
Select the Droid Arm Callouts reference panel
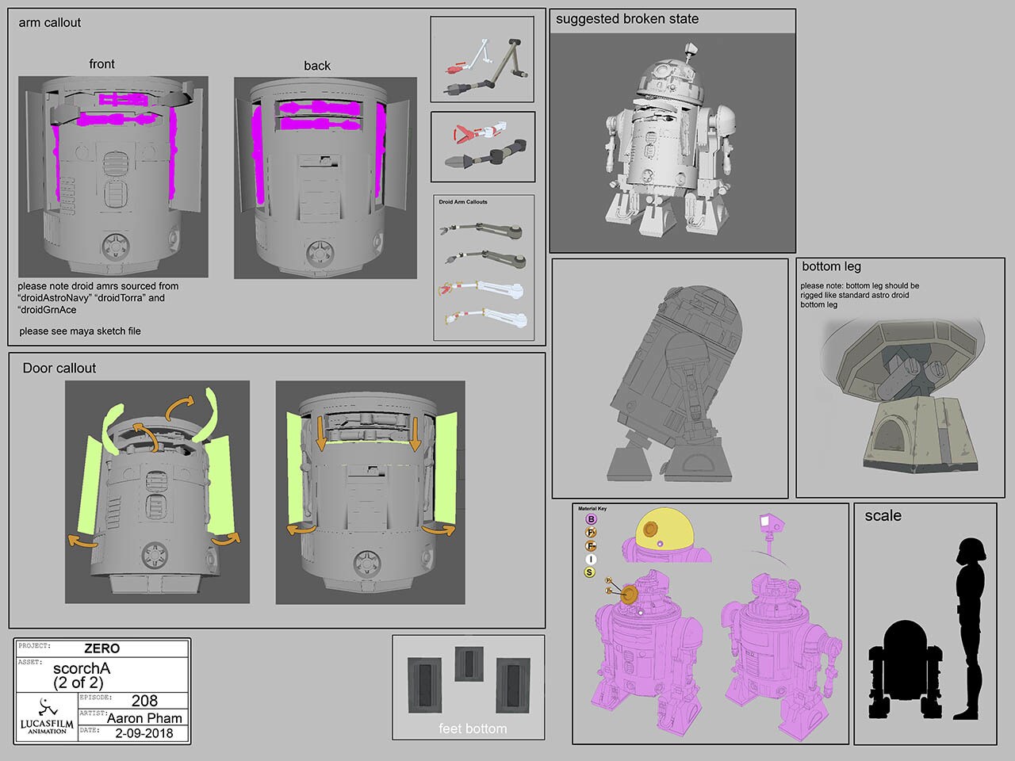click(482, 268)
